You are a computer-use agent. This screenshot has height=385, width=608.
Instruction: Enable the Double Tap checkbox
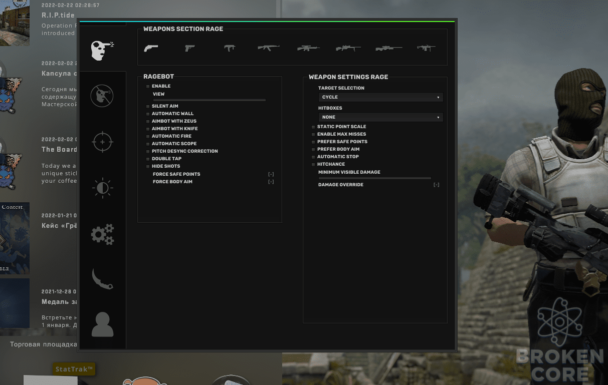pyautogui.click(x=148, y=159)
